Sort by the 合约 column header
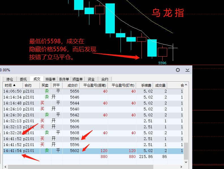224x169 pixels. tap(31, 85)
